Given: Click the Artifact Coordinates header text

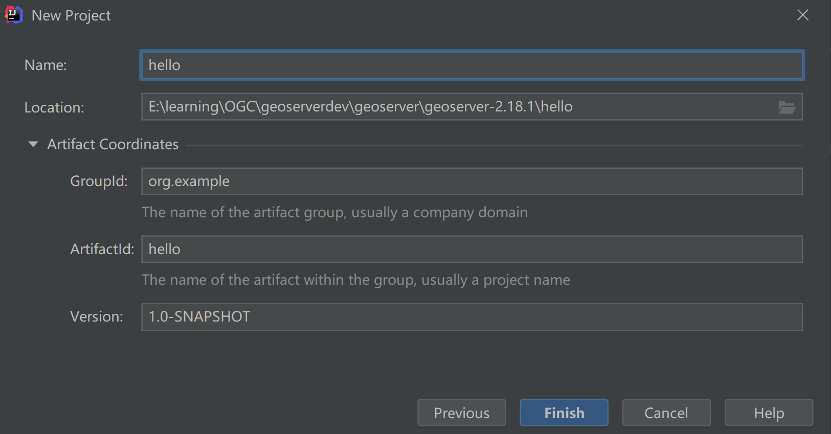Looking at the screenshot, I should [113, 145].
